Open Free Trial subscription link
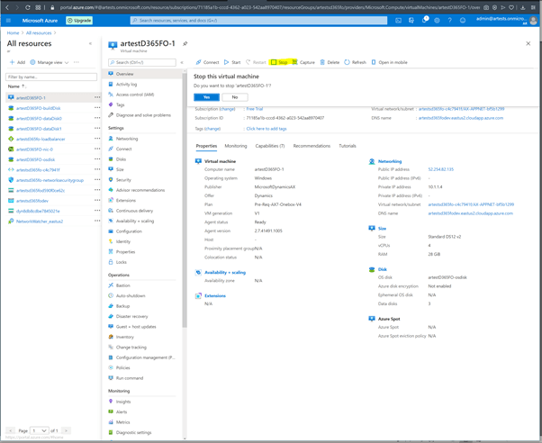Screen dimensions: 542x443 tap(255, 109)
